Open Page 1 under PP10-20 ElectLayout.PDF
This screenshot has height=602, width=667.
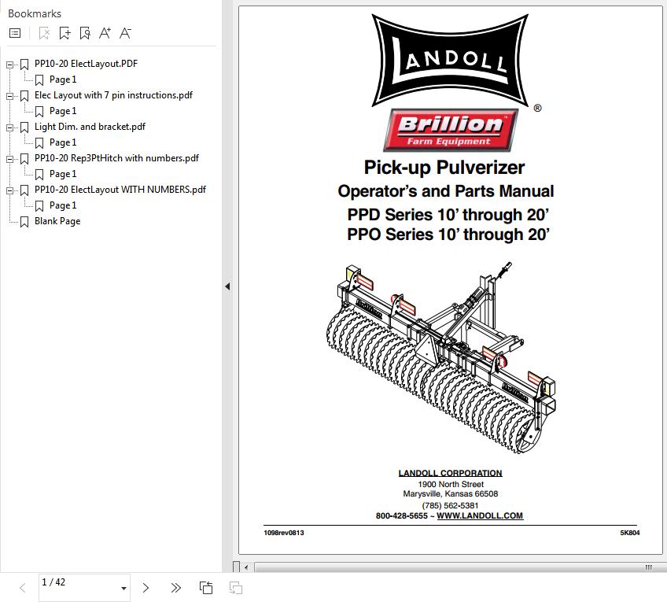coord(63,79)
